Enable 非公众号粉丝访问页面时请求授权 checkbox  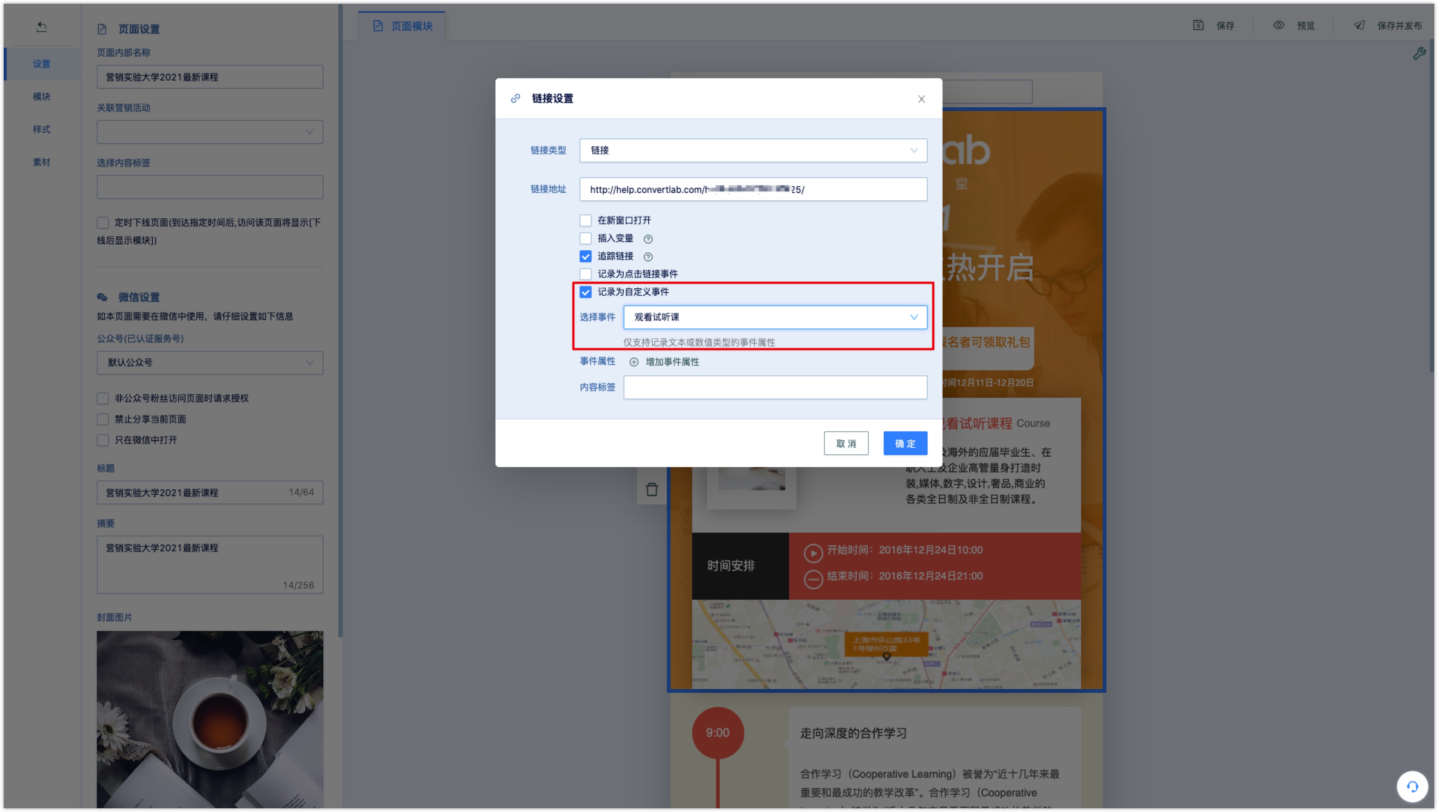point(103,399)
